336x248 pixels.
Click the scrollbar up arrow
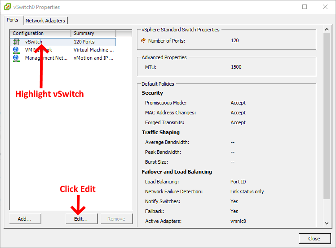pos(327,29)
